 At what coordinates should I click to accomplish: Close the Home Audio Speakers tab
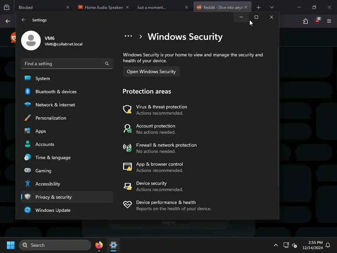click(x=127, y=7)
